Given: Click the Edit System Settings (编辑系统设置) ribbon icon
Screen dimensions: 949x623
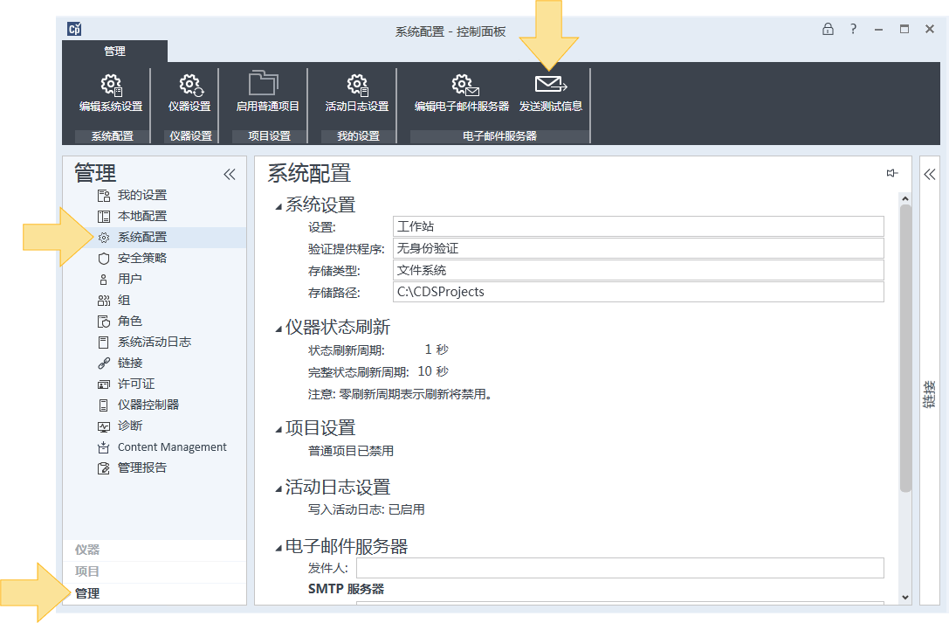Looking at the screenshot, I should point(112,85).
